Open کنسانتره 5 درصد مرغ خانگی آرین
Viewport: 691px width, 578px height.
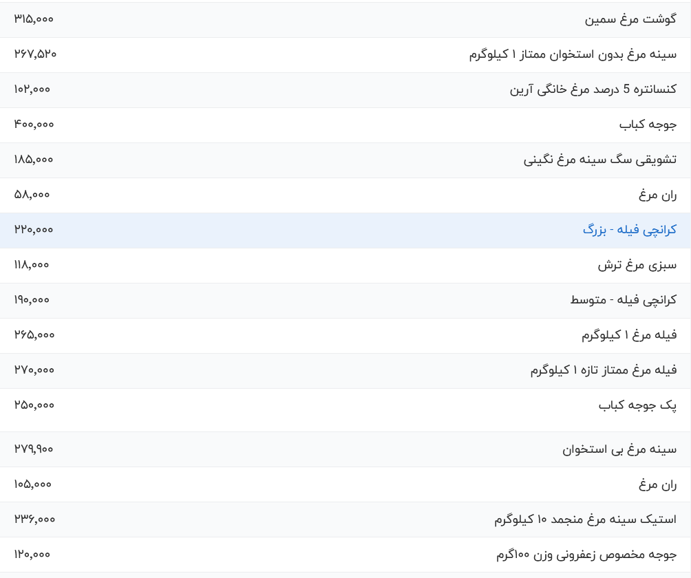(x=593, y=89)
